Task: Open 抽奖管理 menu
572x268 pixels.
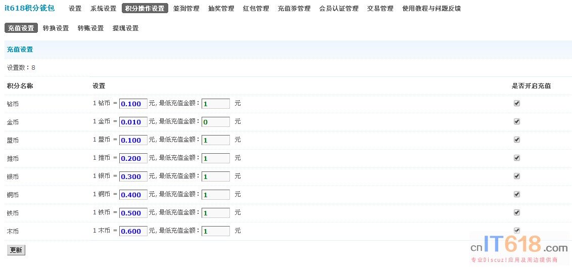Action: [x=221, y=9]
